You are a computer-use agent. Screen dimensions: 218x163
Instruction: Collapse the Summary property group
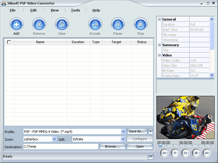pyautogui.click(x=159, y=45)
